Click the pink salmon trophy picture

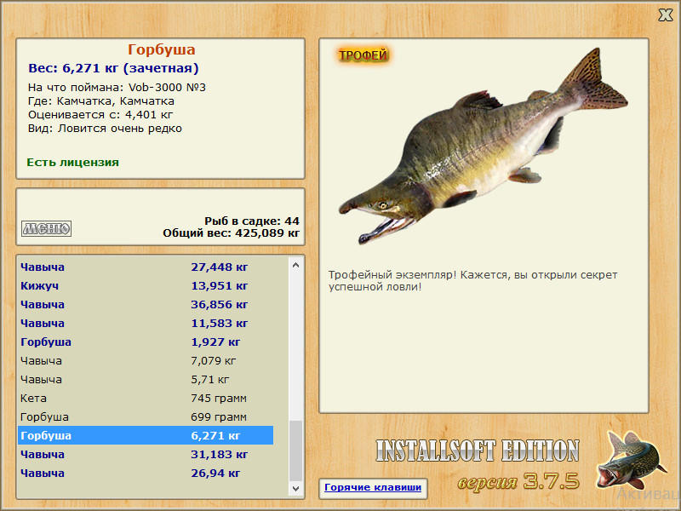[484, 146]
